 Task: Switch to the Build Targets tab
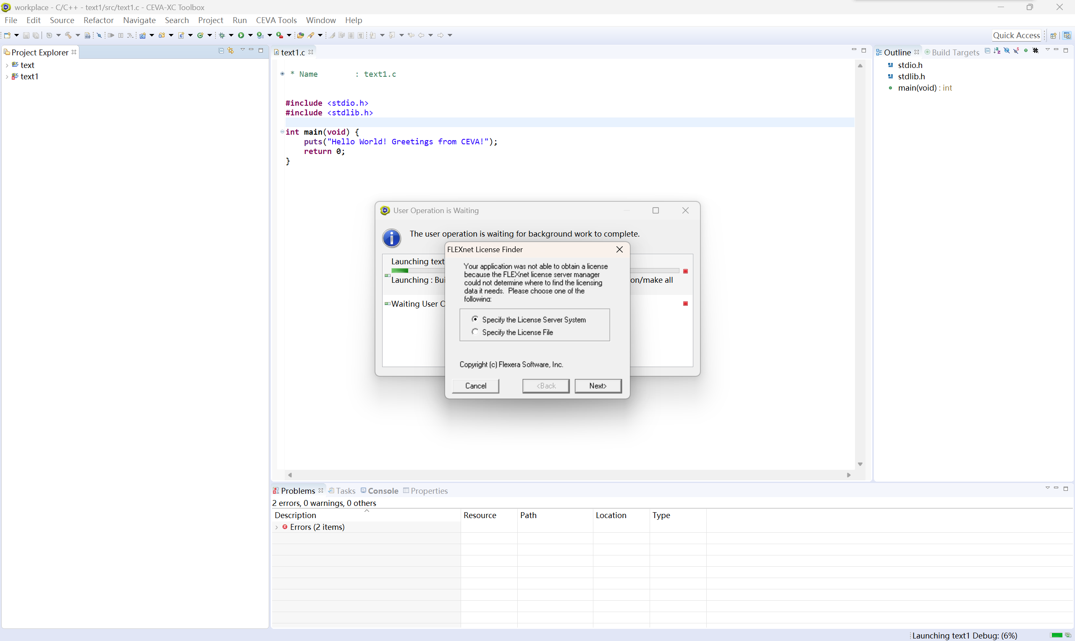point(952,52)
